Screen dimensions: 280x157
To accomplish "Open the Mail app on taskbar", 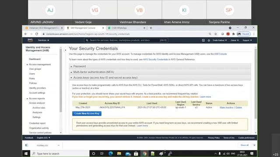I will 128,154.
